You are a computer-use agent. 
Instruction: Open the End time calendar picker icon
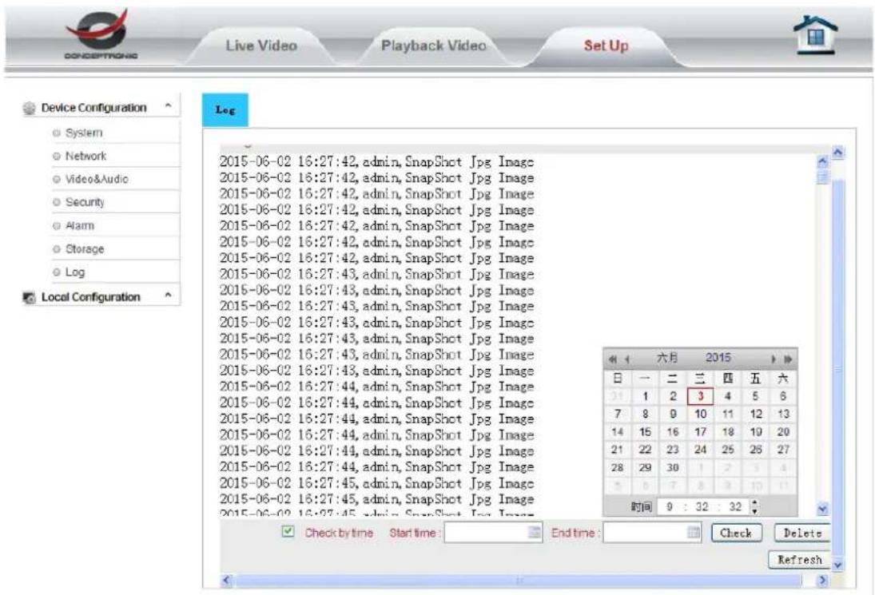pos(694,532)
